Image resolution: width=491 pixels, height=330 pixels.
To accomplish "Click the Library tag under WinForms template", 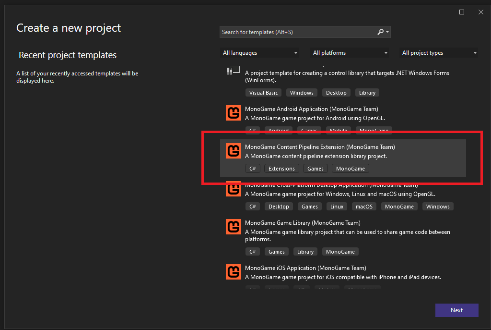I will [x=367, y=93].
